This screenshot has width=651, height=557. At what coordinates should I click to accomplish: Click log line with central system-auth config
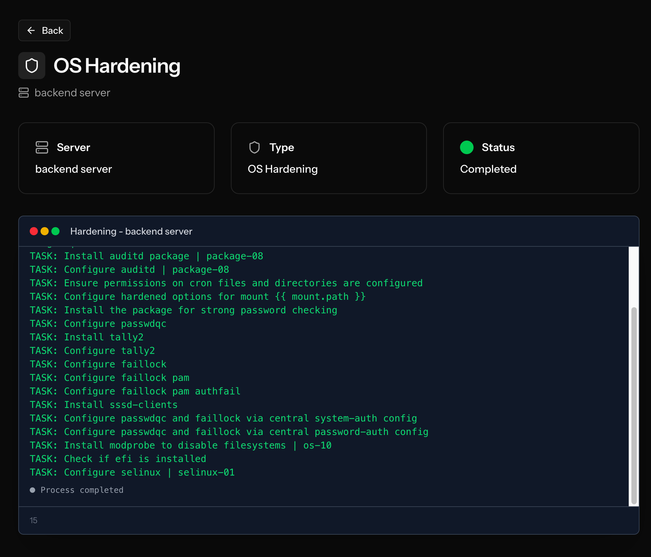point(223,418)
